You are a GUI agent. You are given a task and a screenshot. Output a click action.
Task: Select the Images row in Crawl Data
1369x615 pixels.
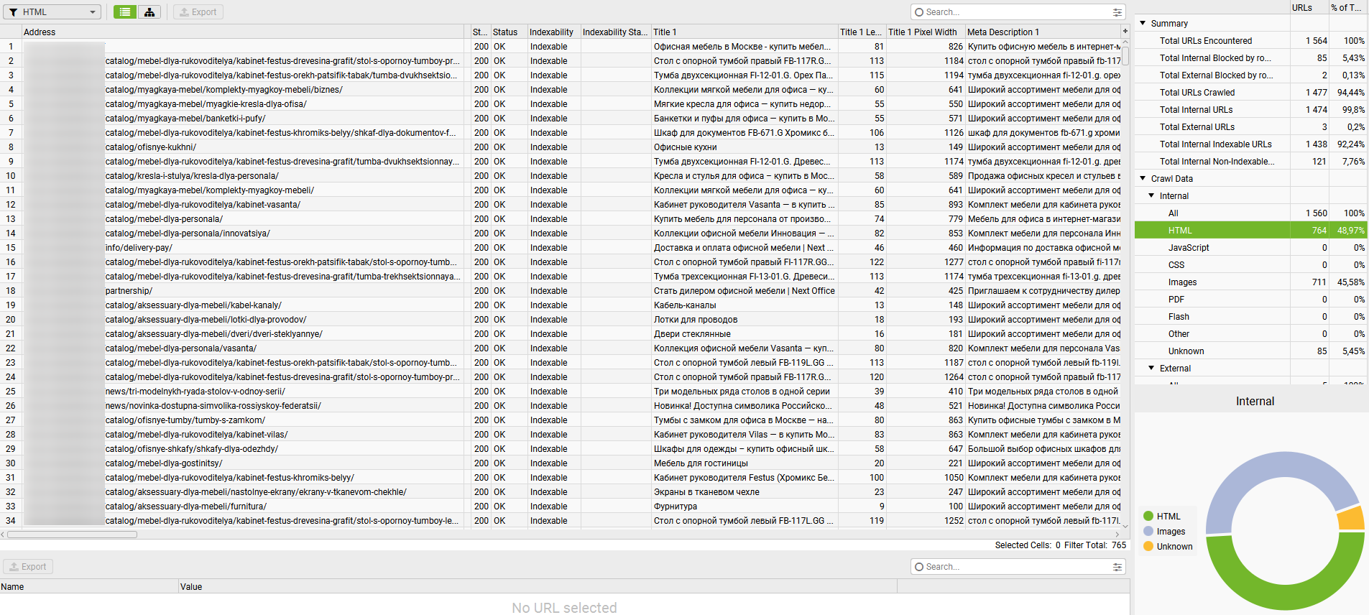[1250, 282]
